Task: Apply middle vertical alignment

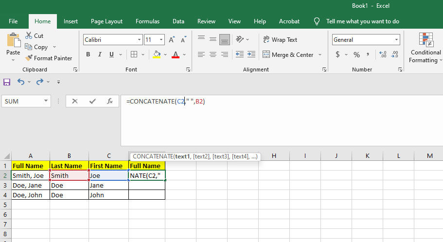Action: [213, 39]
